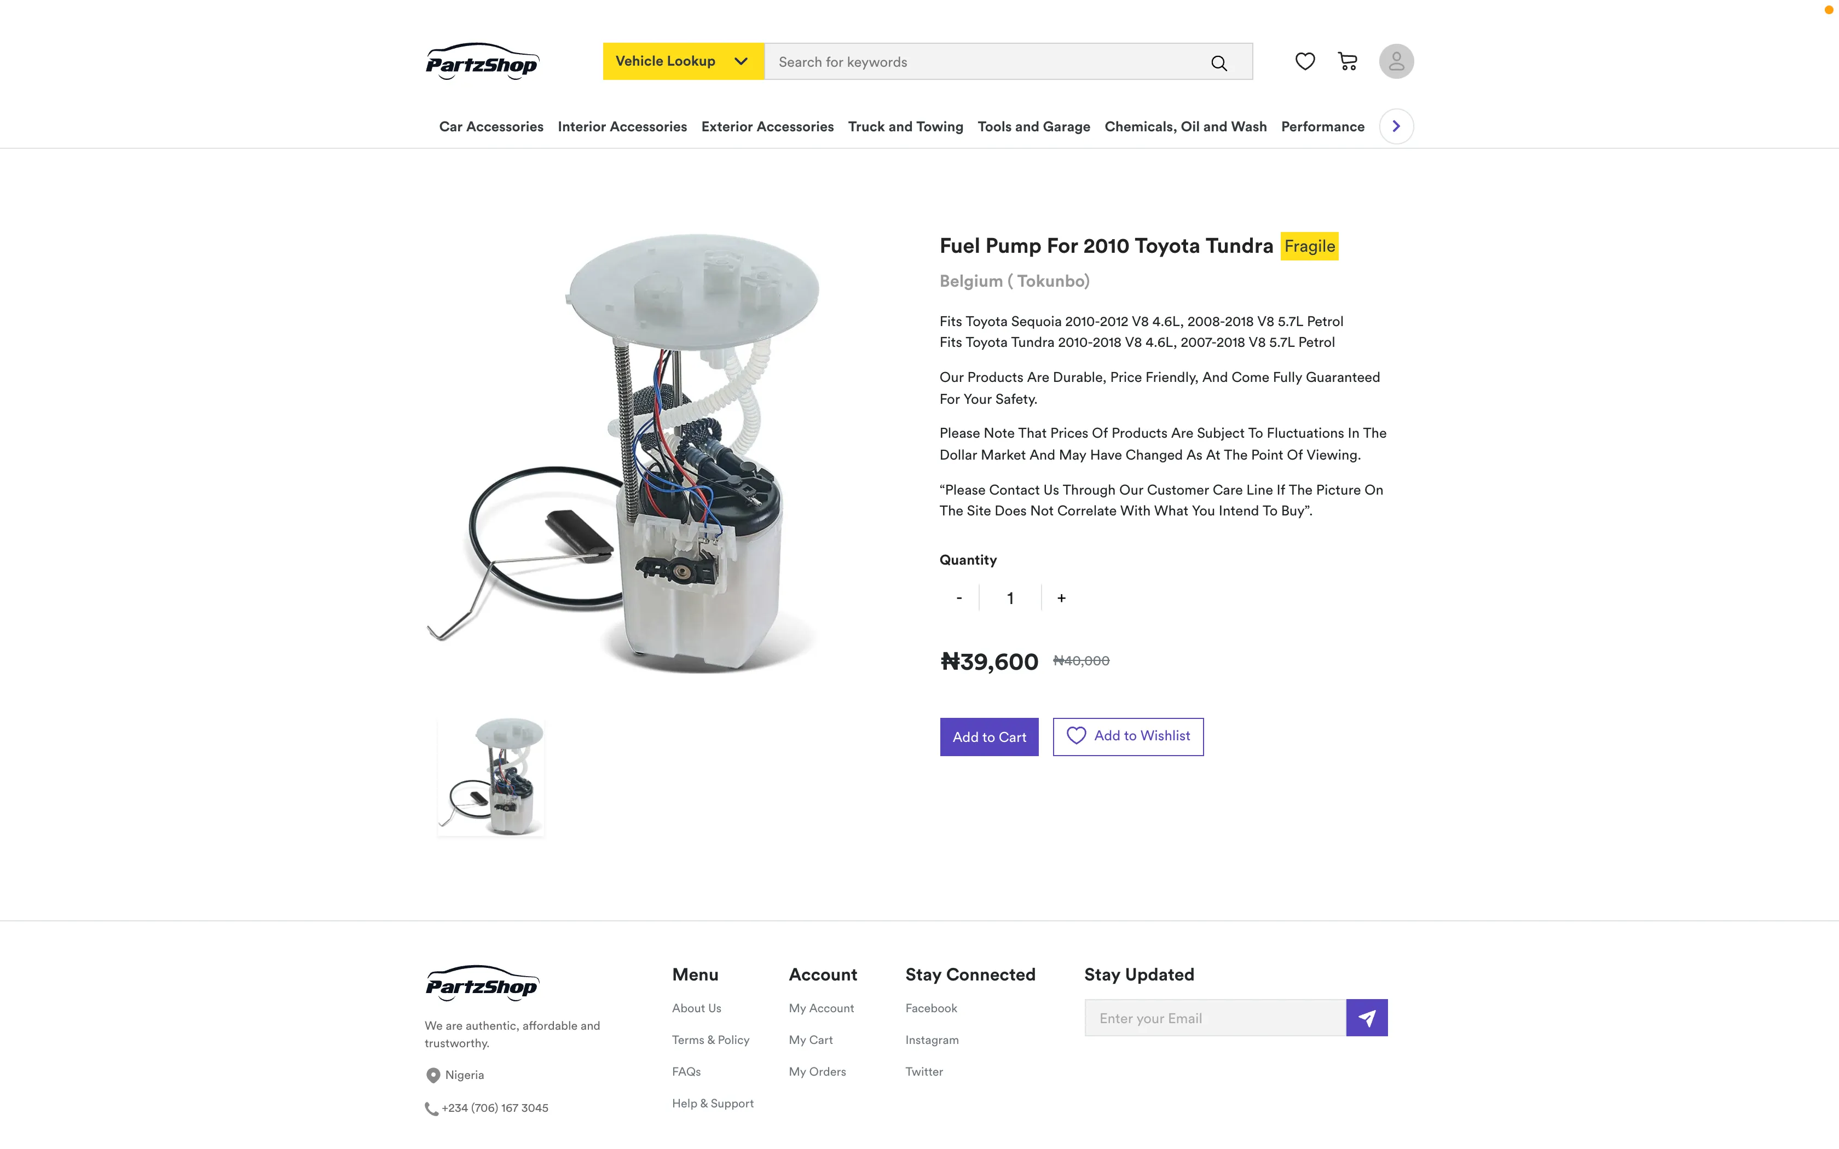Show more categories with right chevron
Image resolution: width=1839 pixels, height=1149 pixels.
[x=1396, y=126]
